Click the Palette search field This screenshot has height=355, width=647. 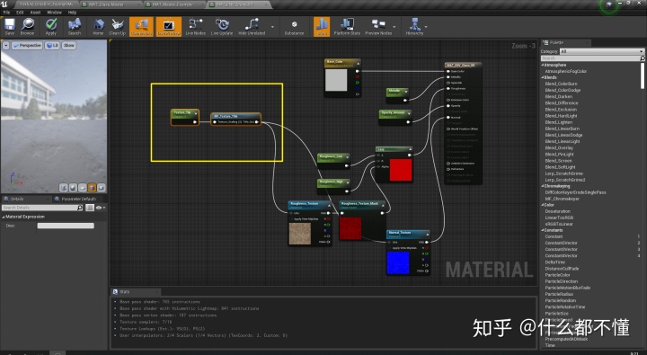591,58
